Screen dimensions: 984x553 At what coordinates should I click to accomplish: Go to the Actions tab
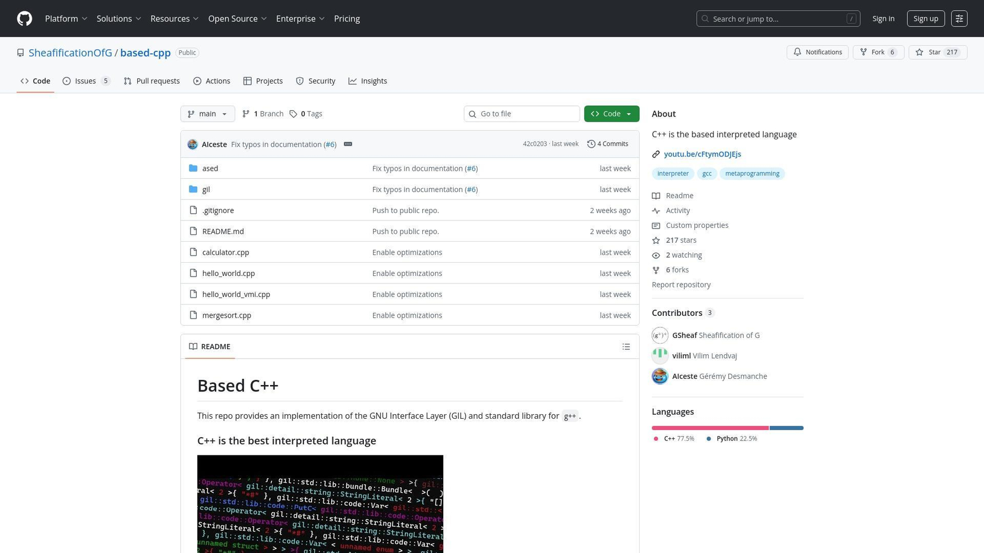tap(212, 81)
